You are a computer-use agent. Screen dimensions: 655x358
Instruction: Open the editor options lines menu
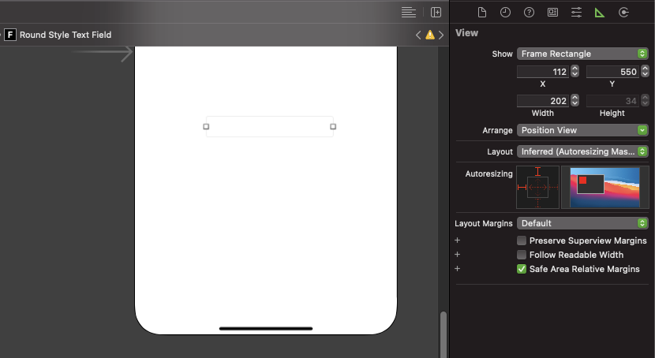pyautogui.click(x=408, y=13)
